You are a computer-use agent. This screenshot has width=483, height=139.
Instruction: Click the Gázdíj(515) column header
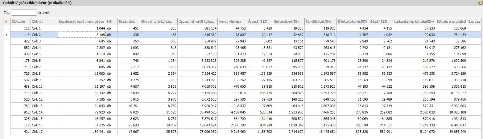pyautogui.click(x=381, y=22)
